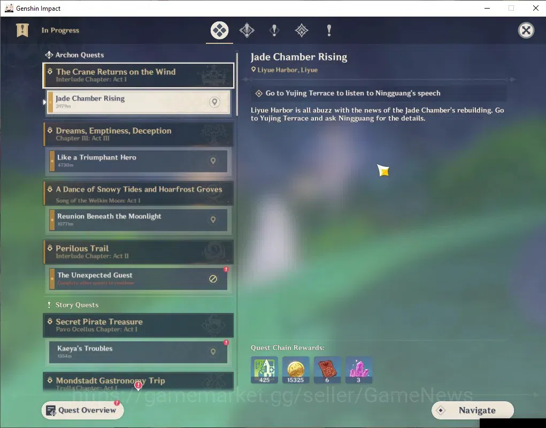The height and width of the screenshot is (428, 546).
Task: Select The Unexpected Guest quest row
Action: 139,279
